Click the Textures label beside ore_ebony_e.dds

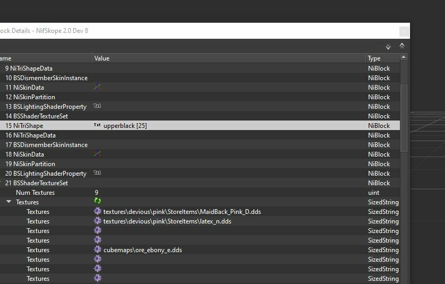[x=38, y=250]
